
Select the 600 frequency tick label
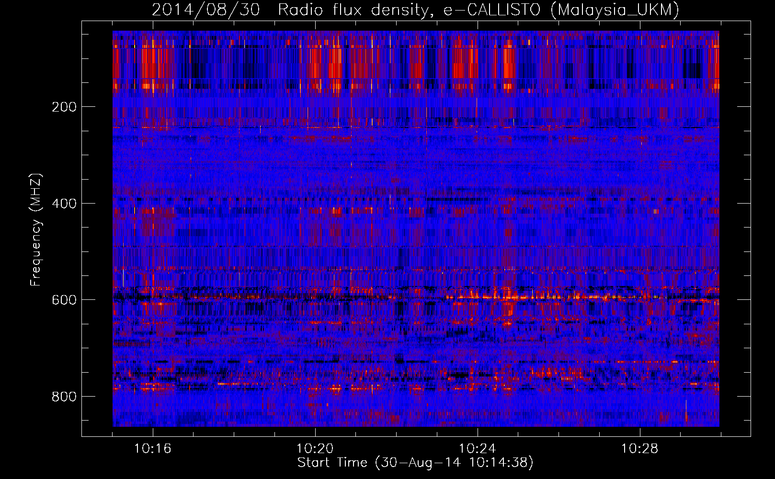point(64,300)
